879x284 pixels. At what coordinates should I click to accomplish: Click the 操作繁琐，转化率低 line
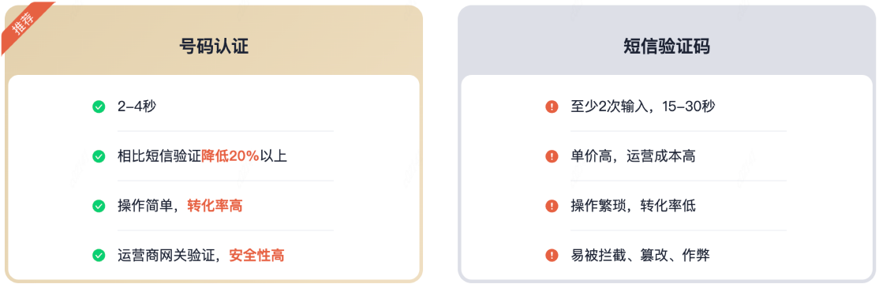(633, 206)
